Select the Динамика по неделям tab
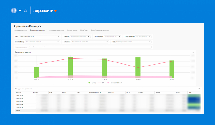Viewport: 215px width, 125px height. [37, 30]
